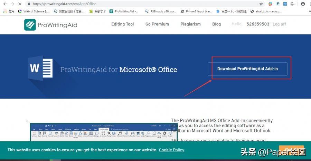Open the blue square extension icon
This screenshot has width=311, height=161.
point(285,4)
